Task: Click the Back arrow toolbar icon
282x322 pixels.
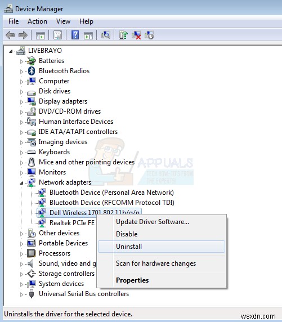Action: point(10,35)
